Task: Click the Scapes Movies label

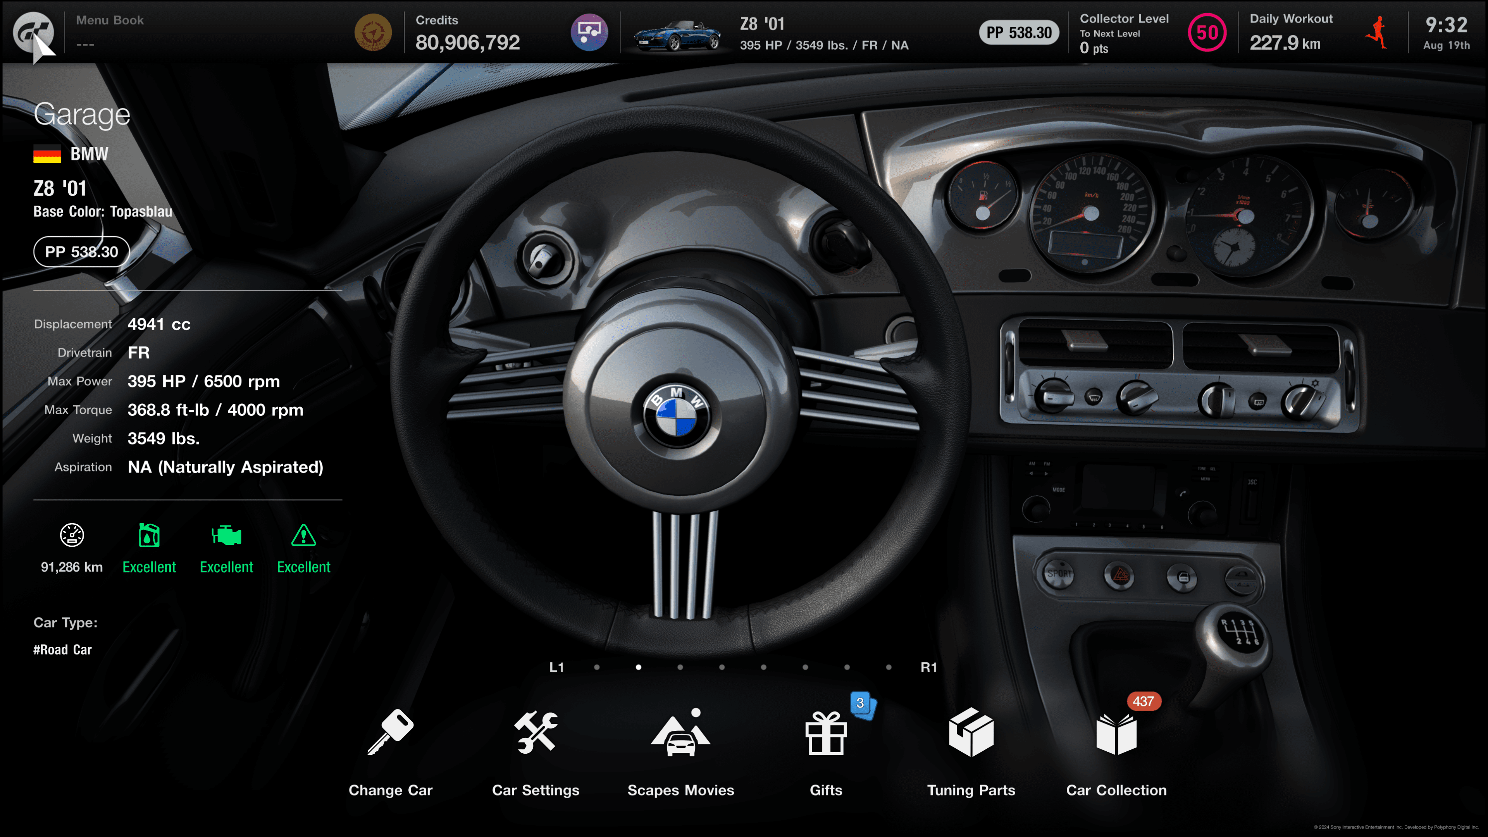Action: point(680,791)
